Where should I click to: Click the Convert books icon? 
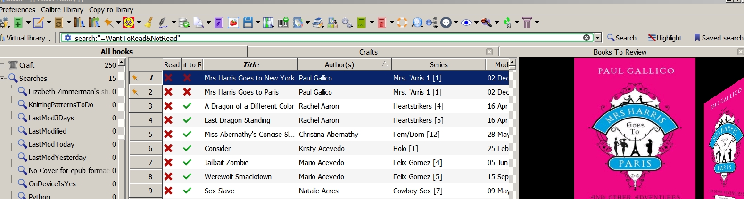point(59,22)
